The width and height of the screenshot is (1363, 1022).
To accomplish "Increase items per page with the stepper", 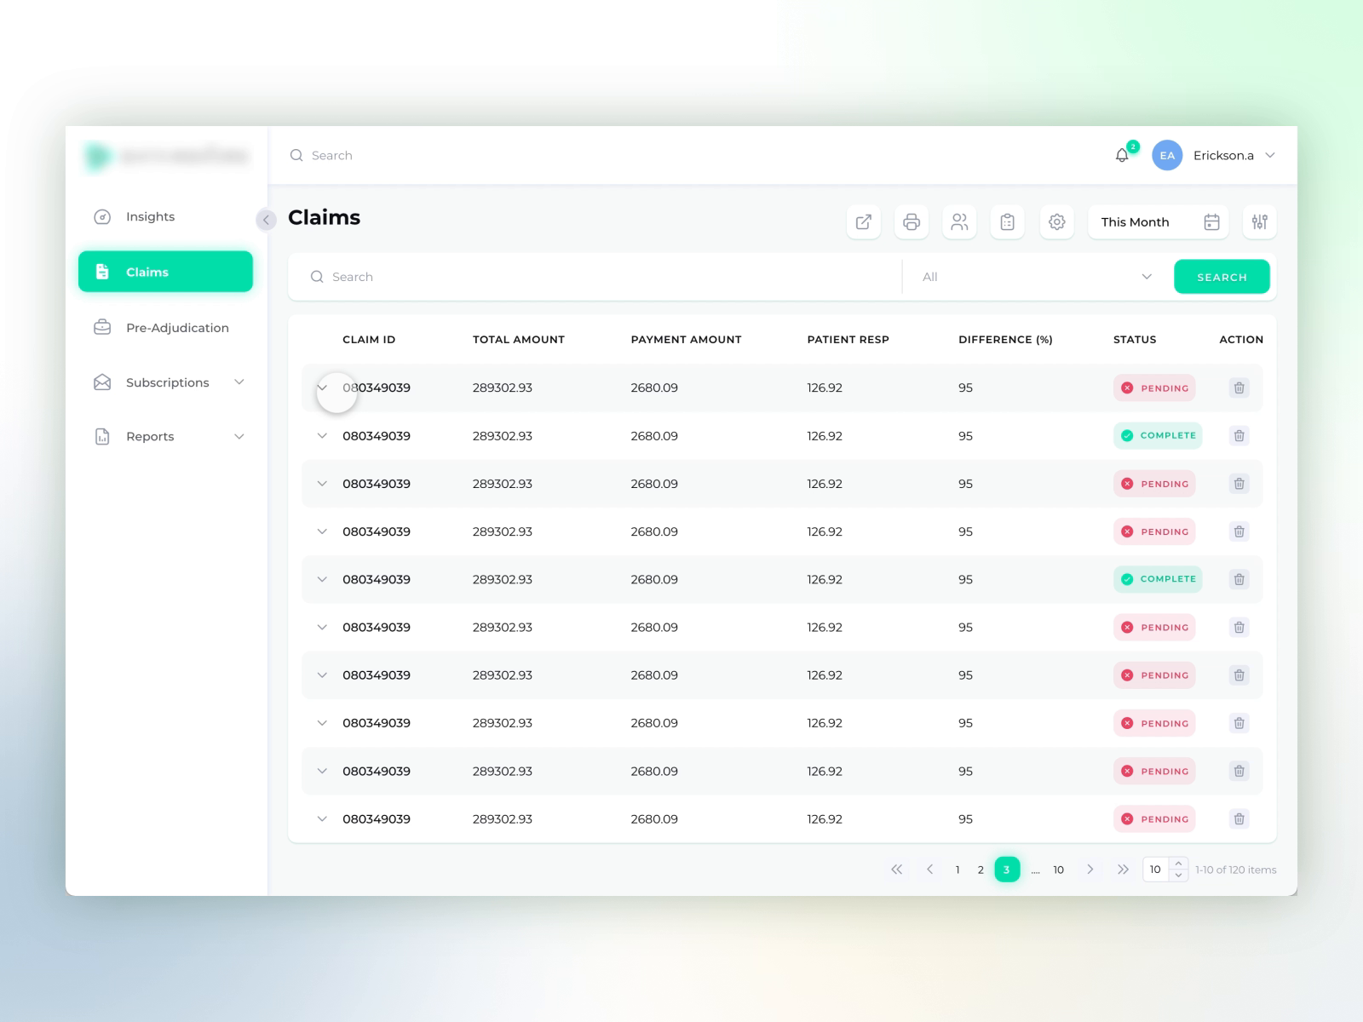I will 1179,864.
